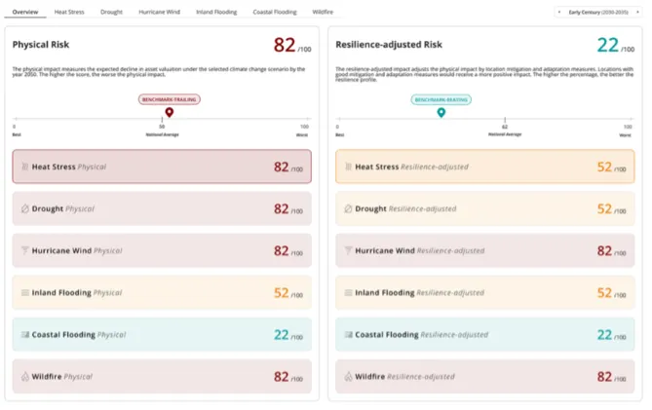The image size is (652, 410).
Task: Click the Benchmark-Beating badge
Action: coord(441,99)
